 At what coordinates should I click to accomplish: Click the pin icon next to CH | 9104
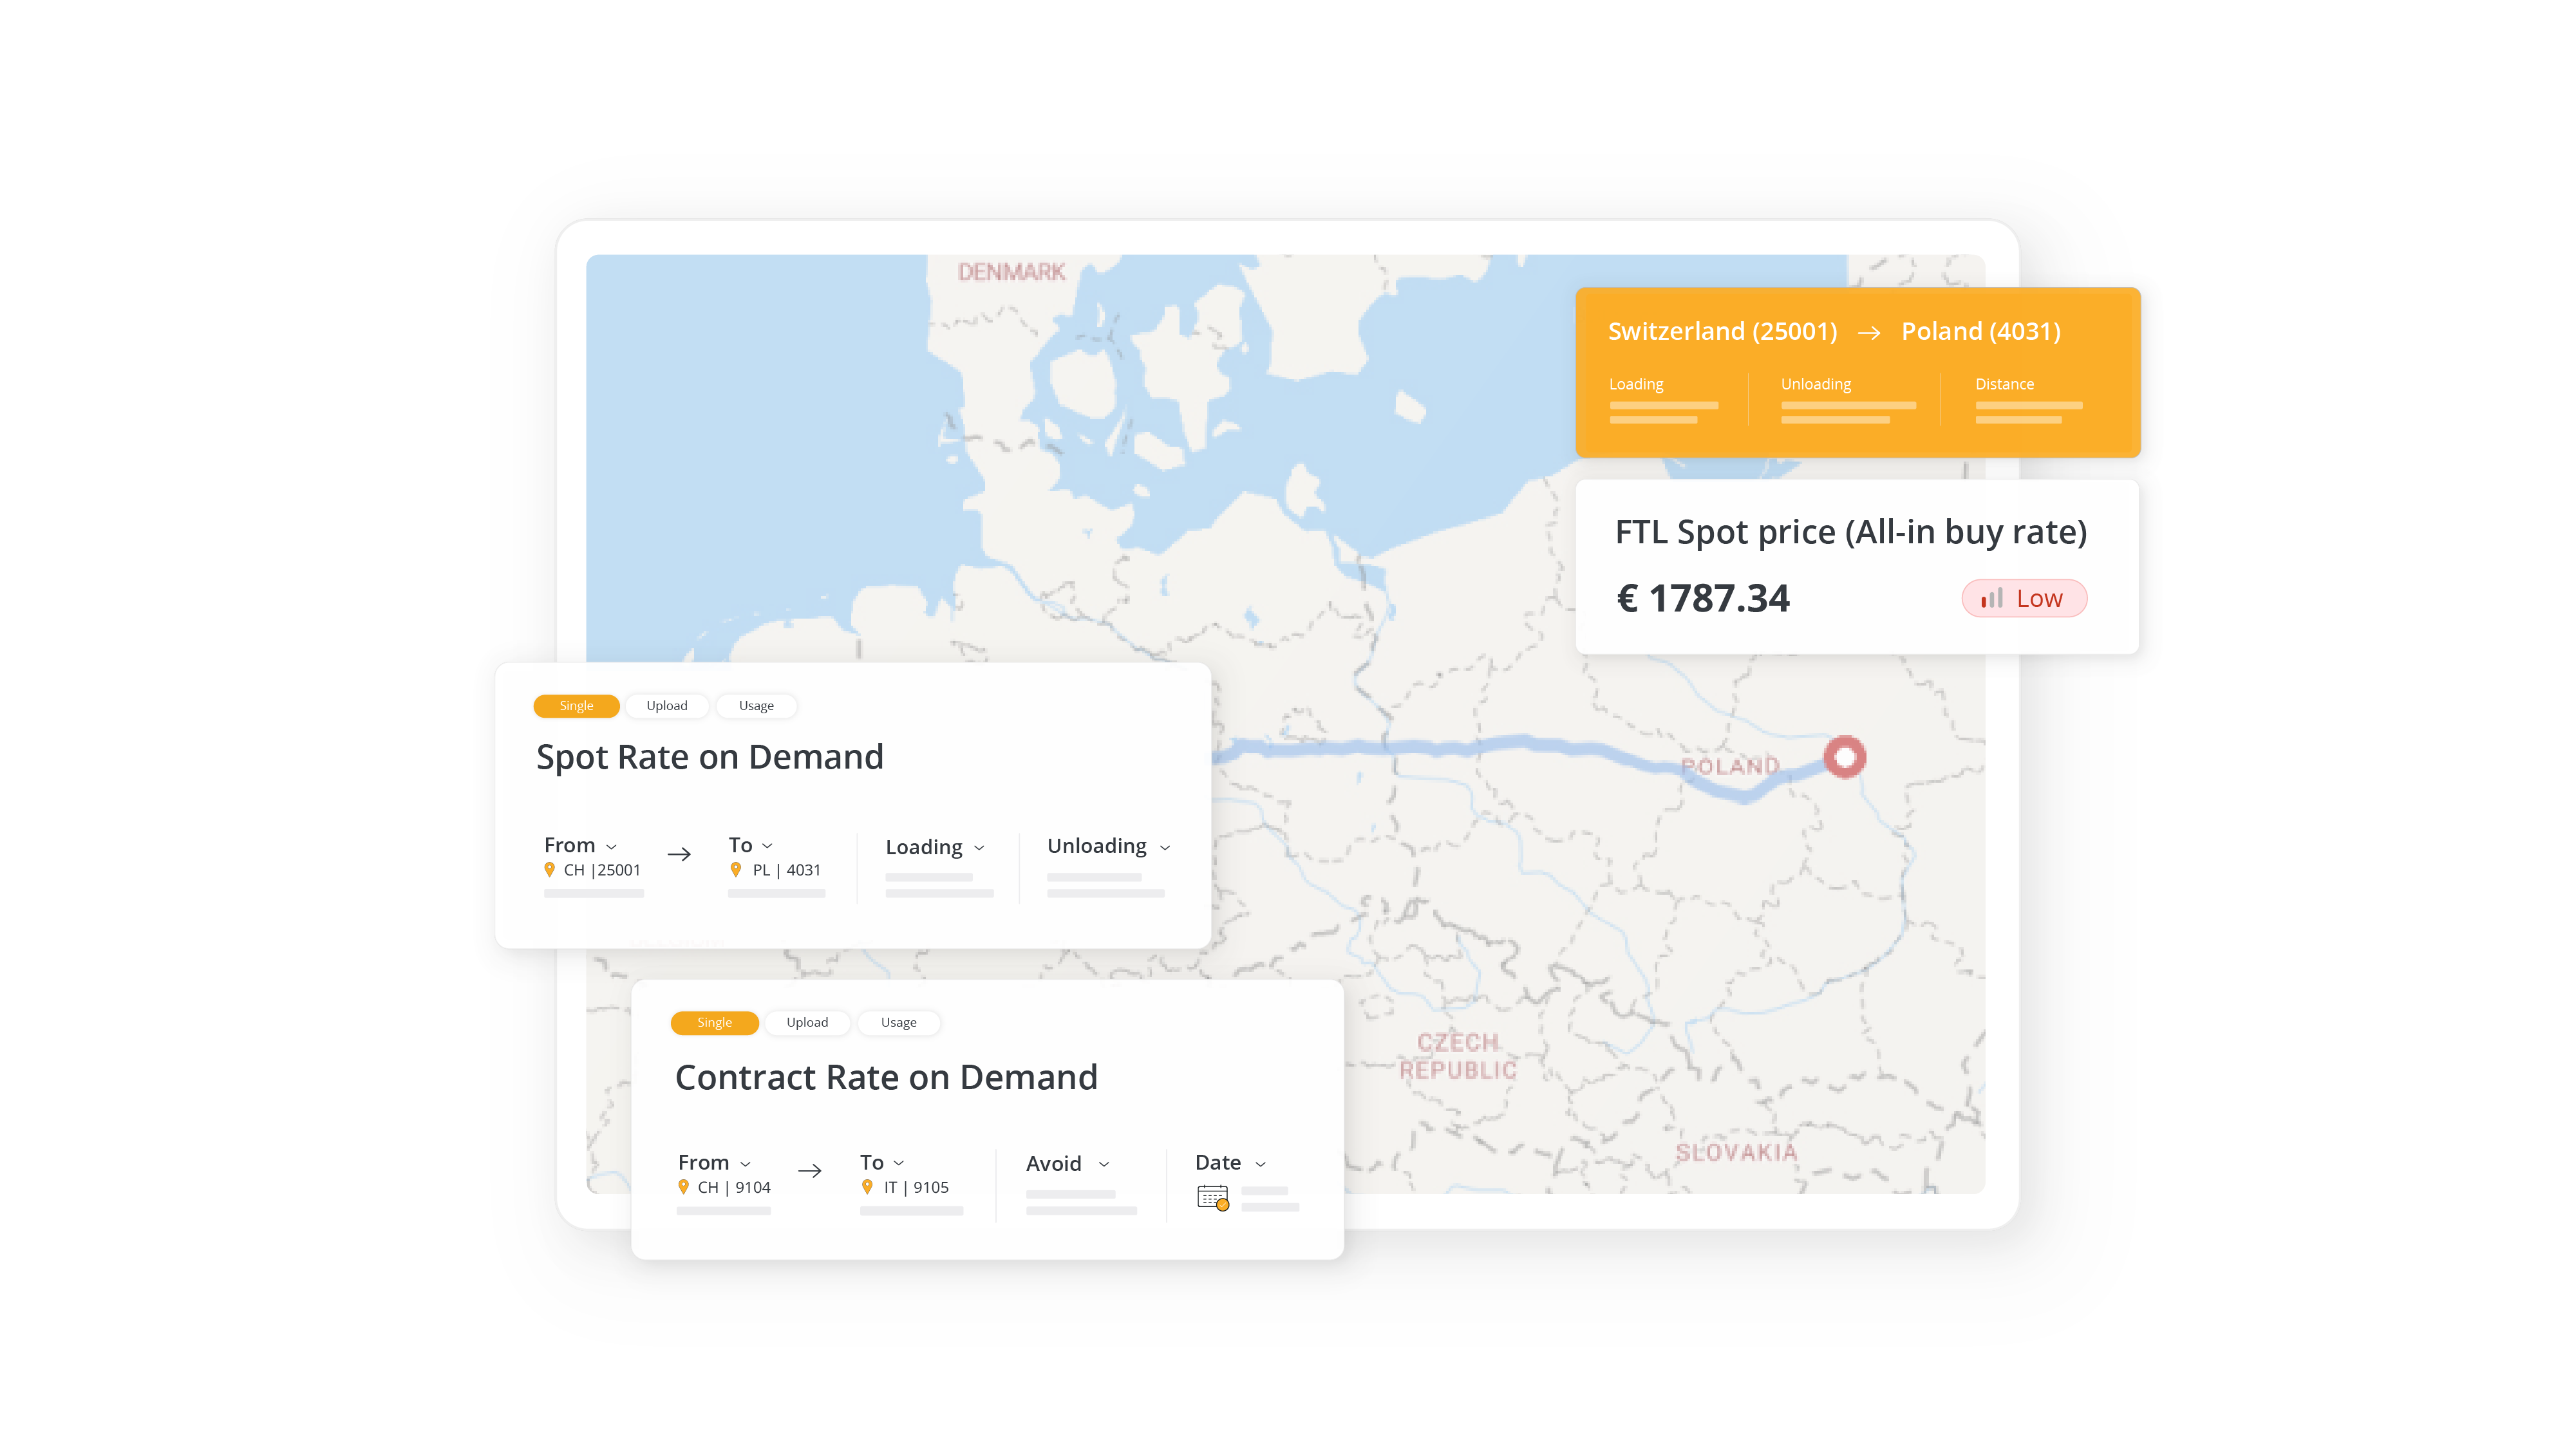(x=686, y=1187)
